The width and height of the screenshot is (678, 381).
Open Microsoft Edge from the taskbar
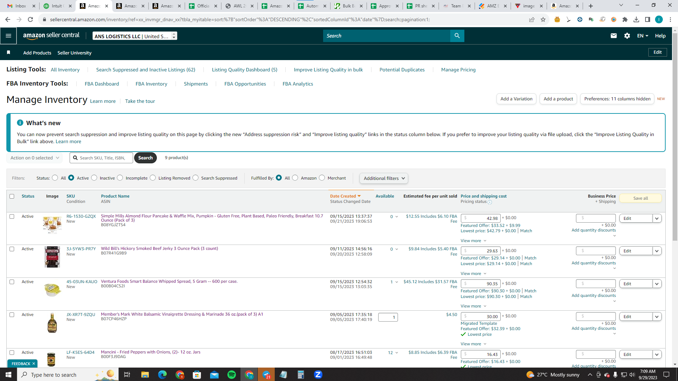pos(162,375)
